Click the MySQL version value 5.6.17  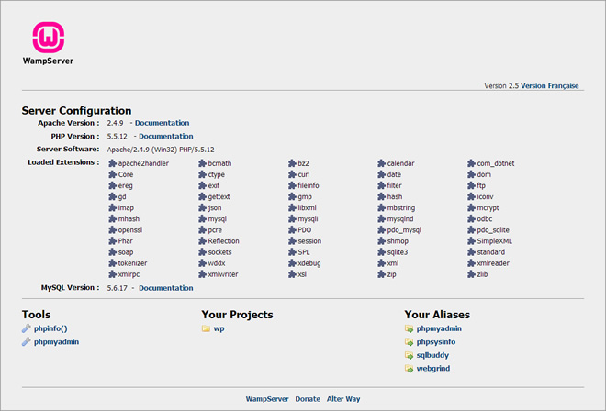pyautogui.click(x=118, y=288)
